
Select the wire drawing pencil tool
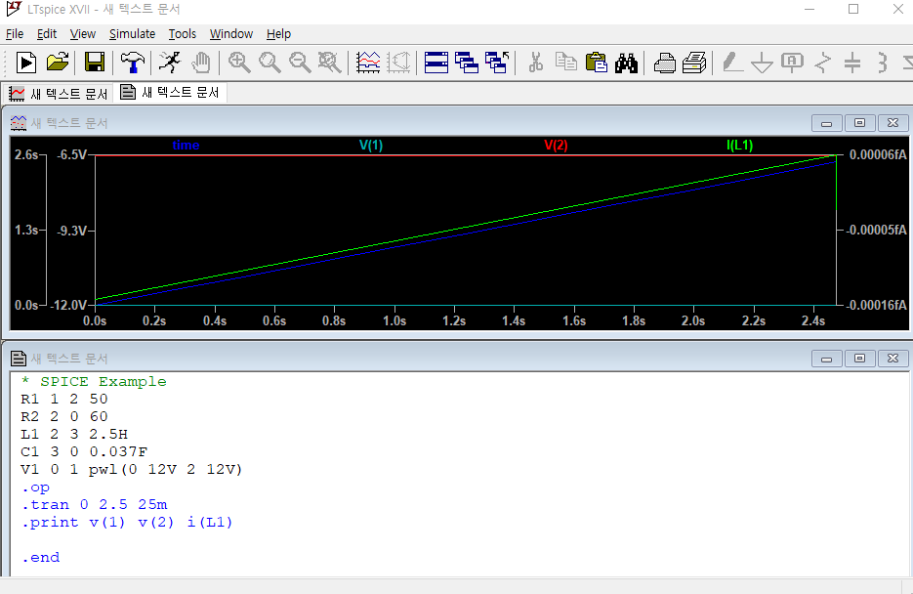point(732,63)
